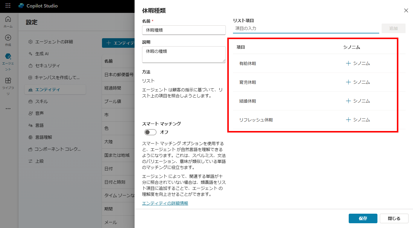
Task: Add synonym for リフレッシュ休暇
Action: (x=358, y=120)
